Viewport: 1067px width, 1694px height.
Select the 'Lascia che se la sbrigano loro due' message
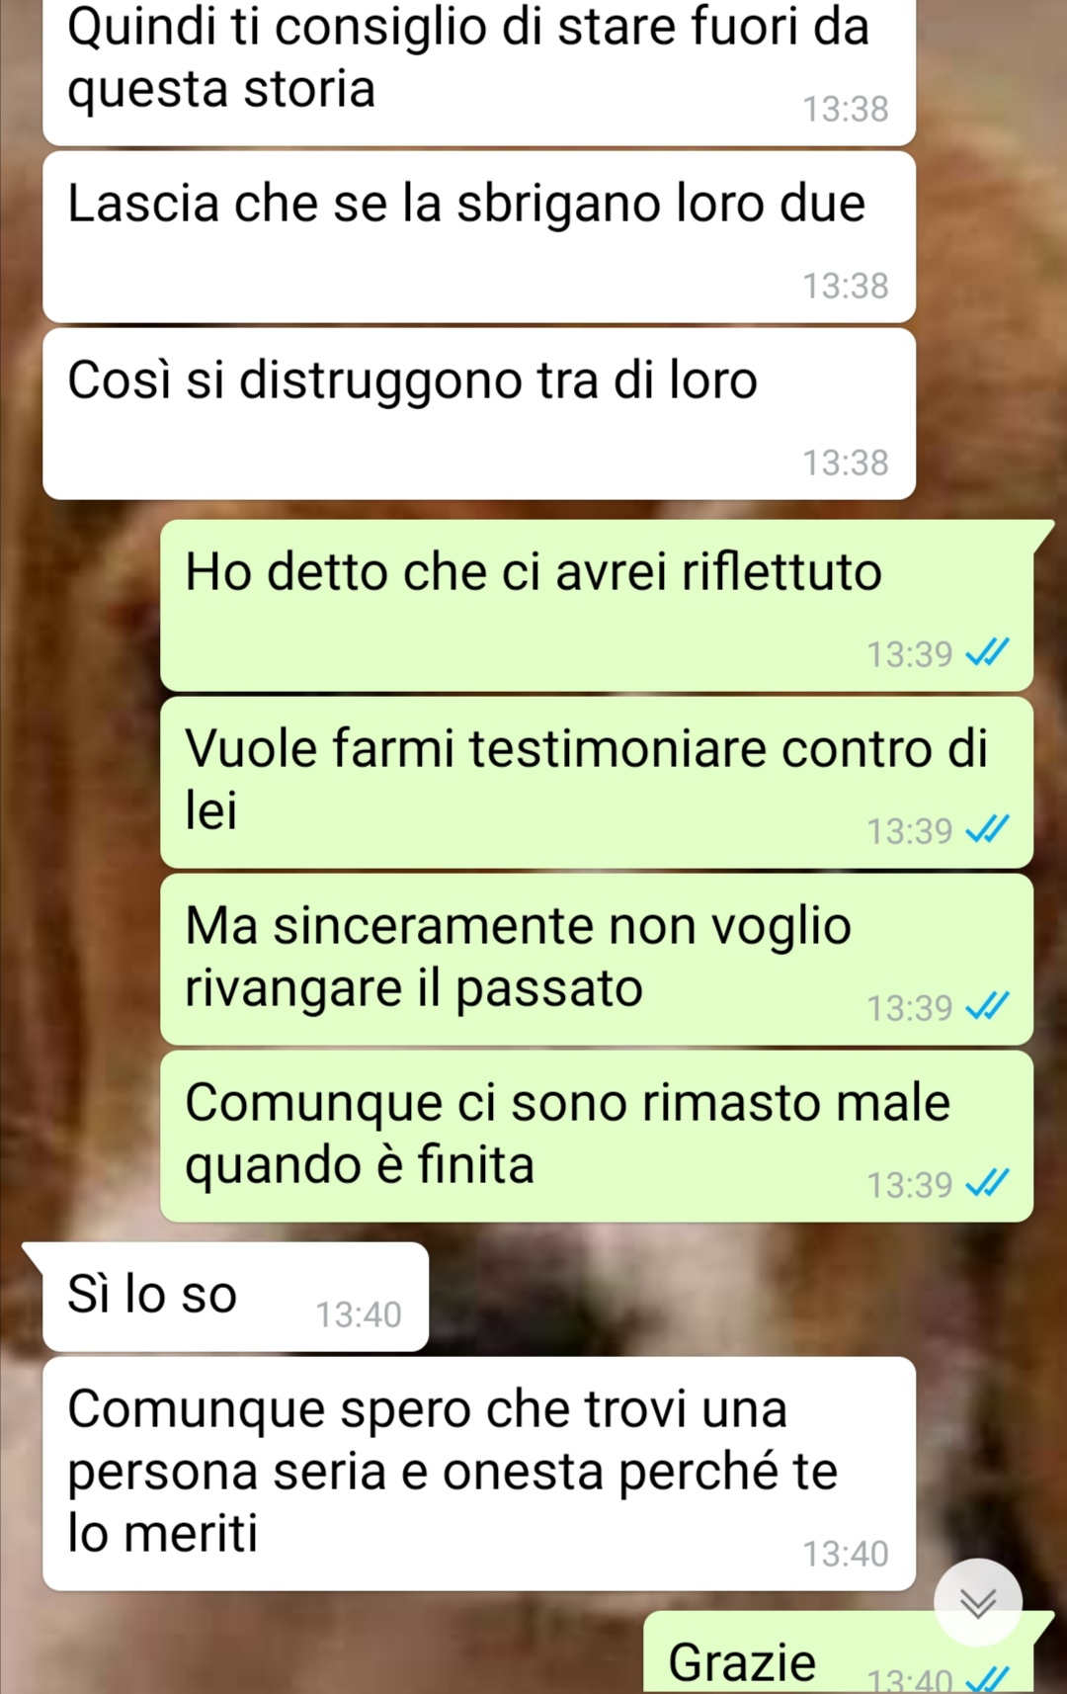pyautogui.click(x=479, y=237)
